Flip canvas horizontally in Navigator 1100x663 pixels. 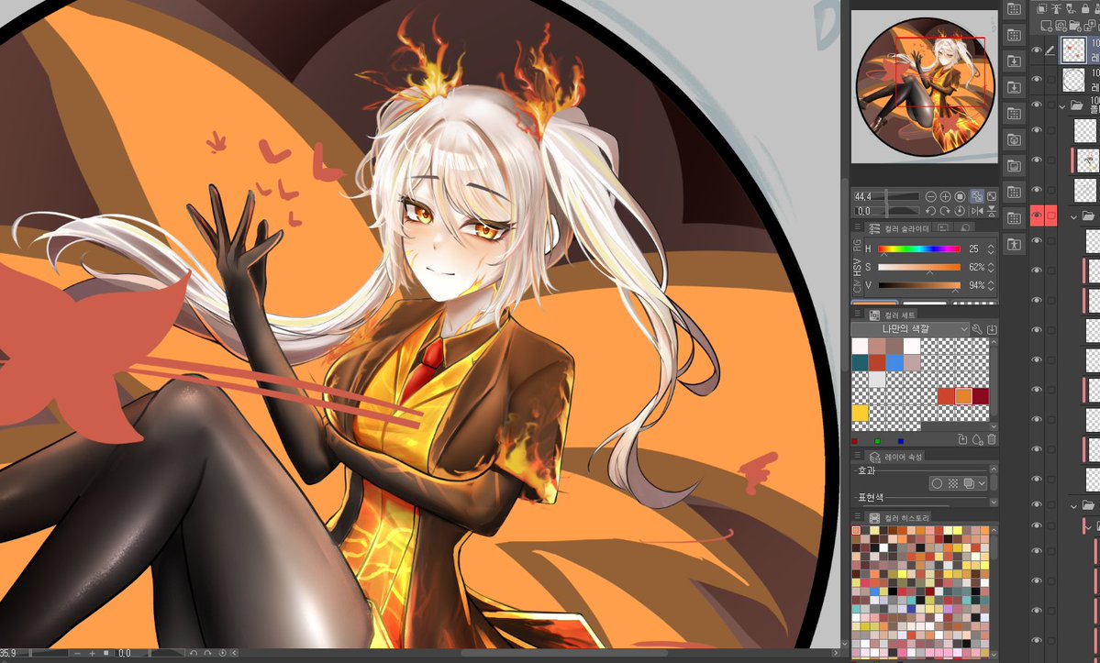click(x=976, y=211)
